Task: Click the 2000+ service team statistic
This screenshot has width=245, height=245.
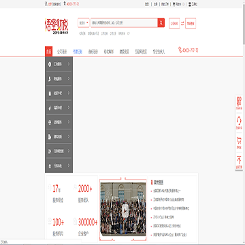Action: [x=85, y=189]
